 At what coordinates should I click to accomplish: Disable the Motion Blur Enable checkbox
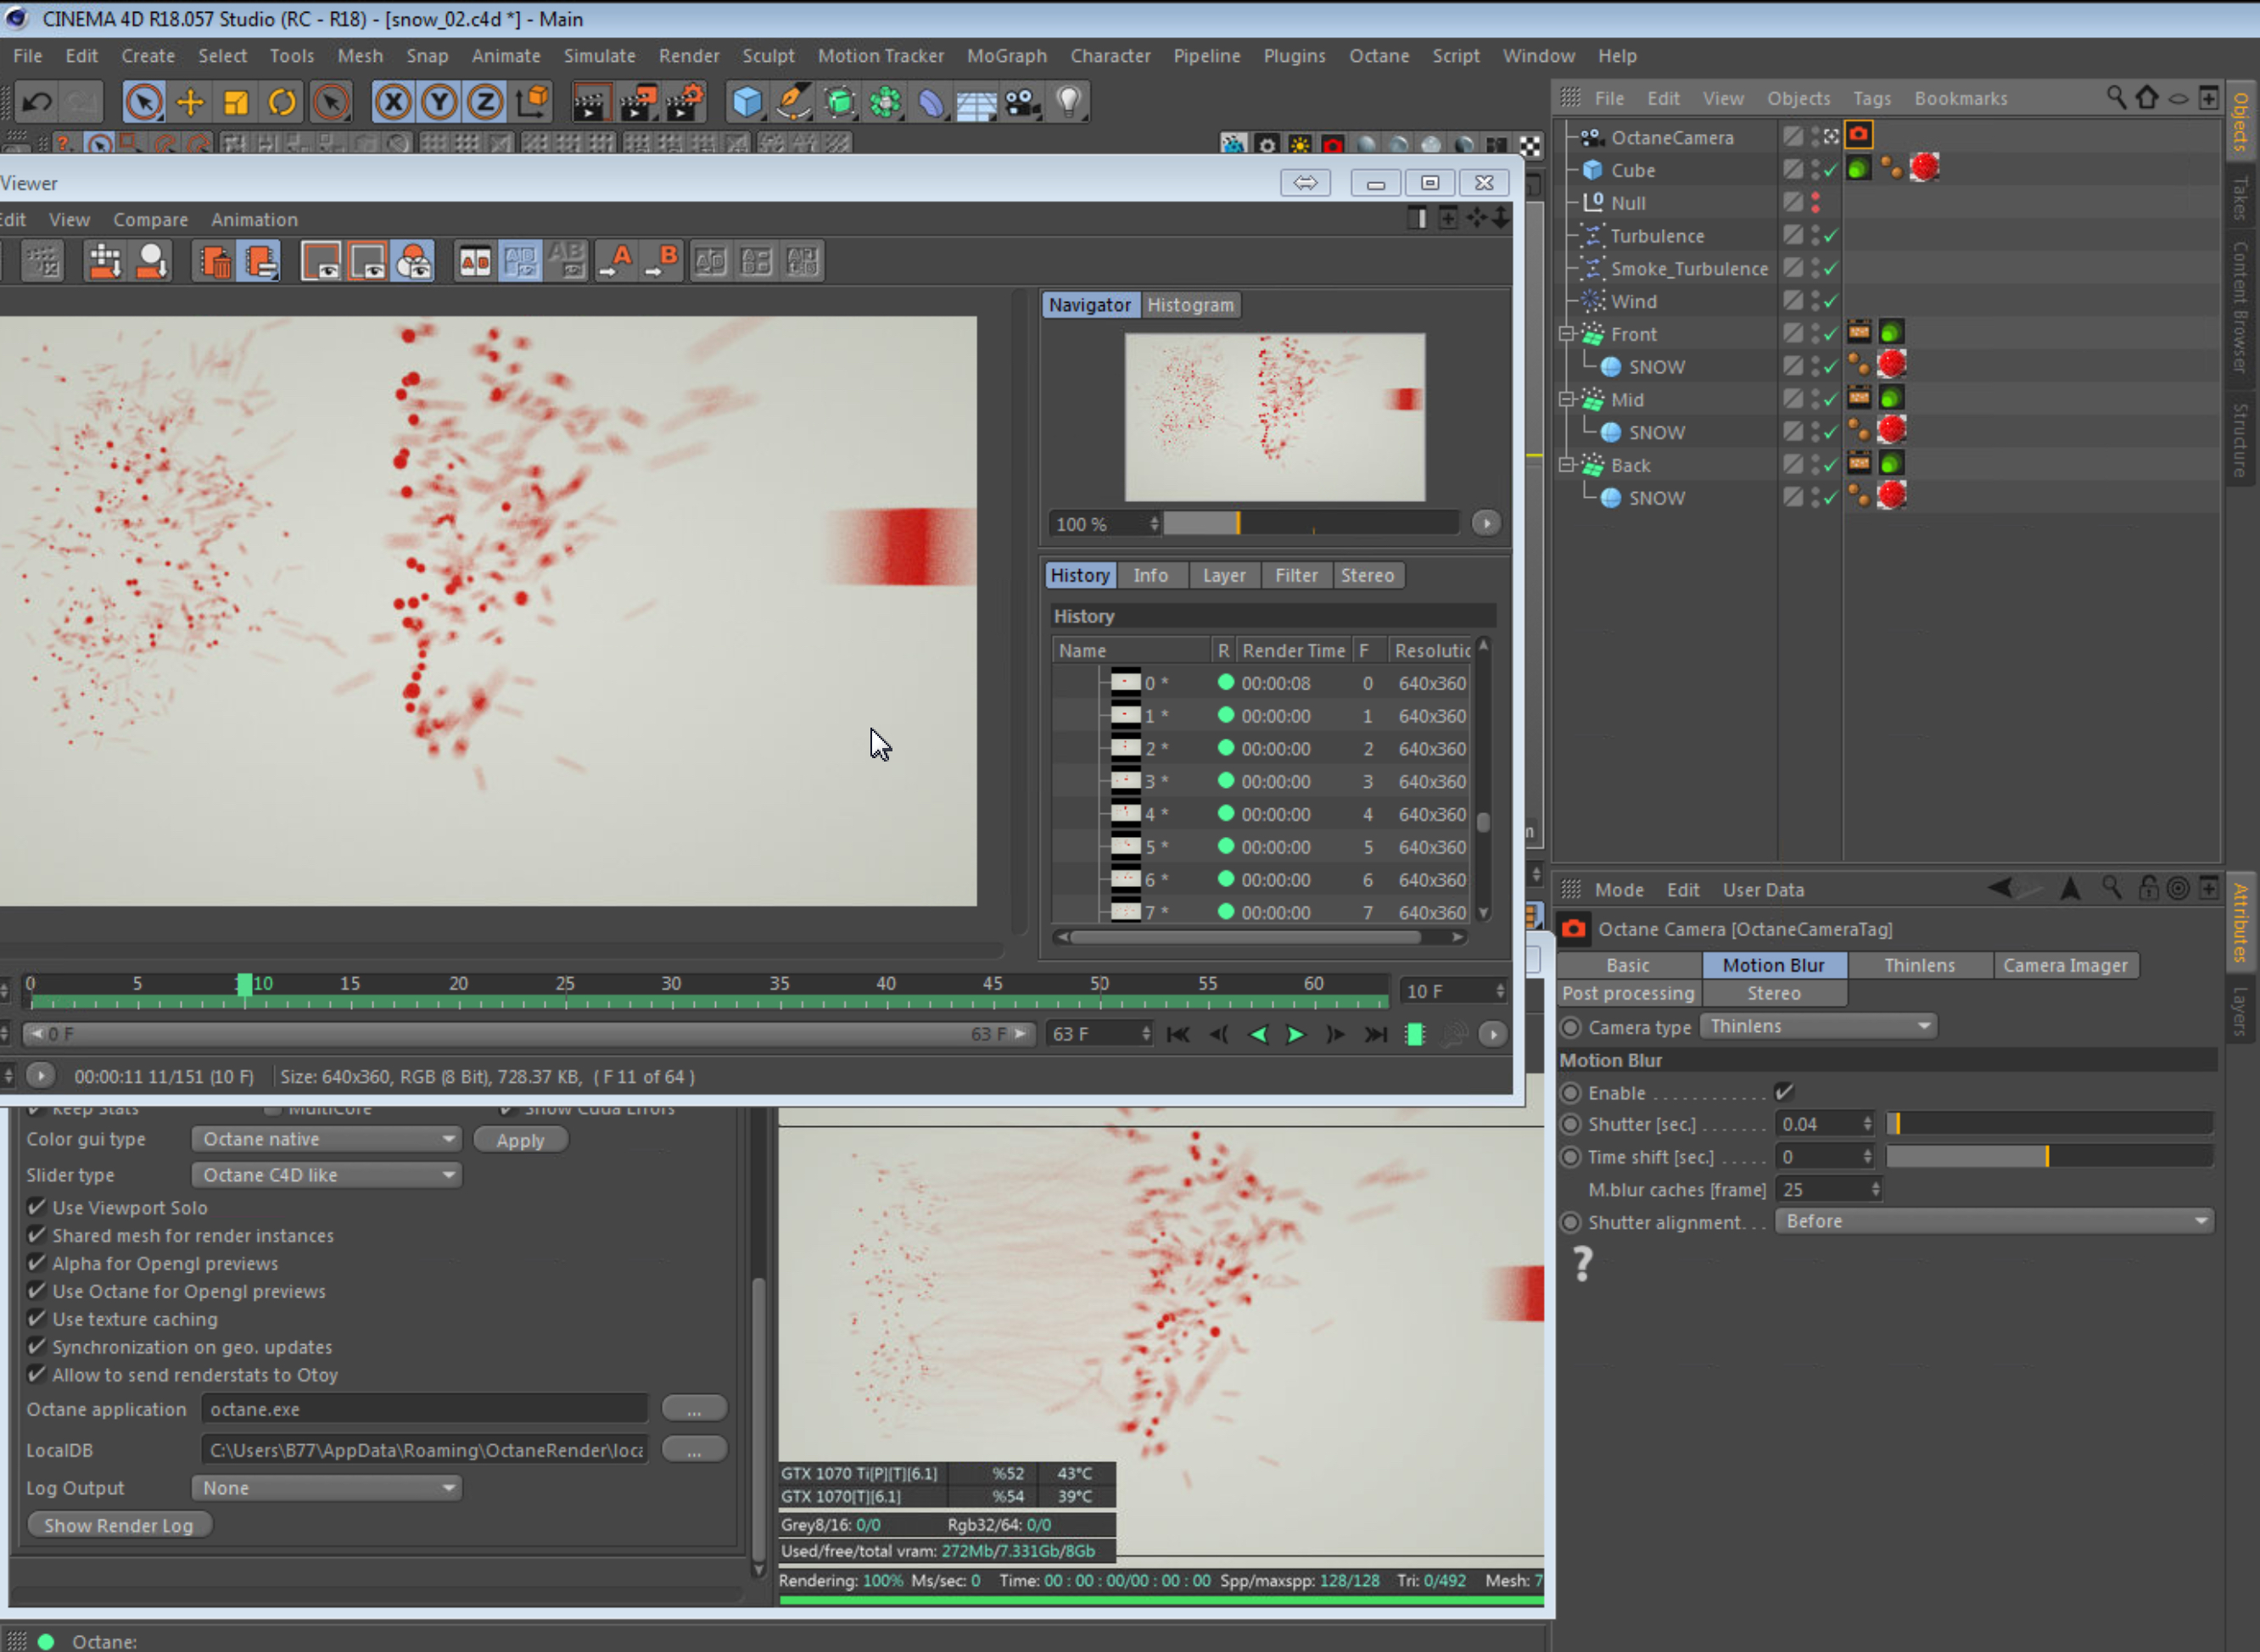[1782, 1092]
